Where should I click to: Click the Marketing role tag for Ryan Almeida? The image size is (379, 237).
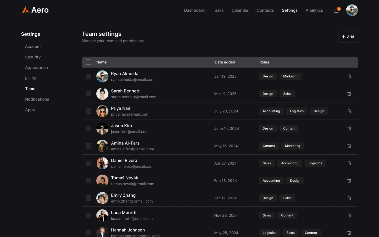[x=291, y=76]
